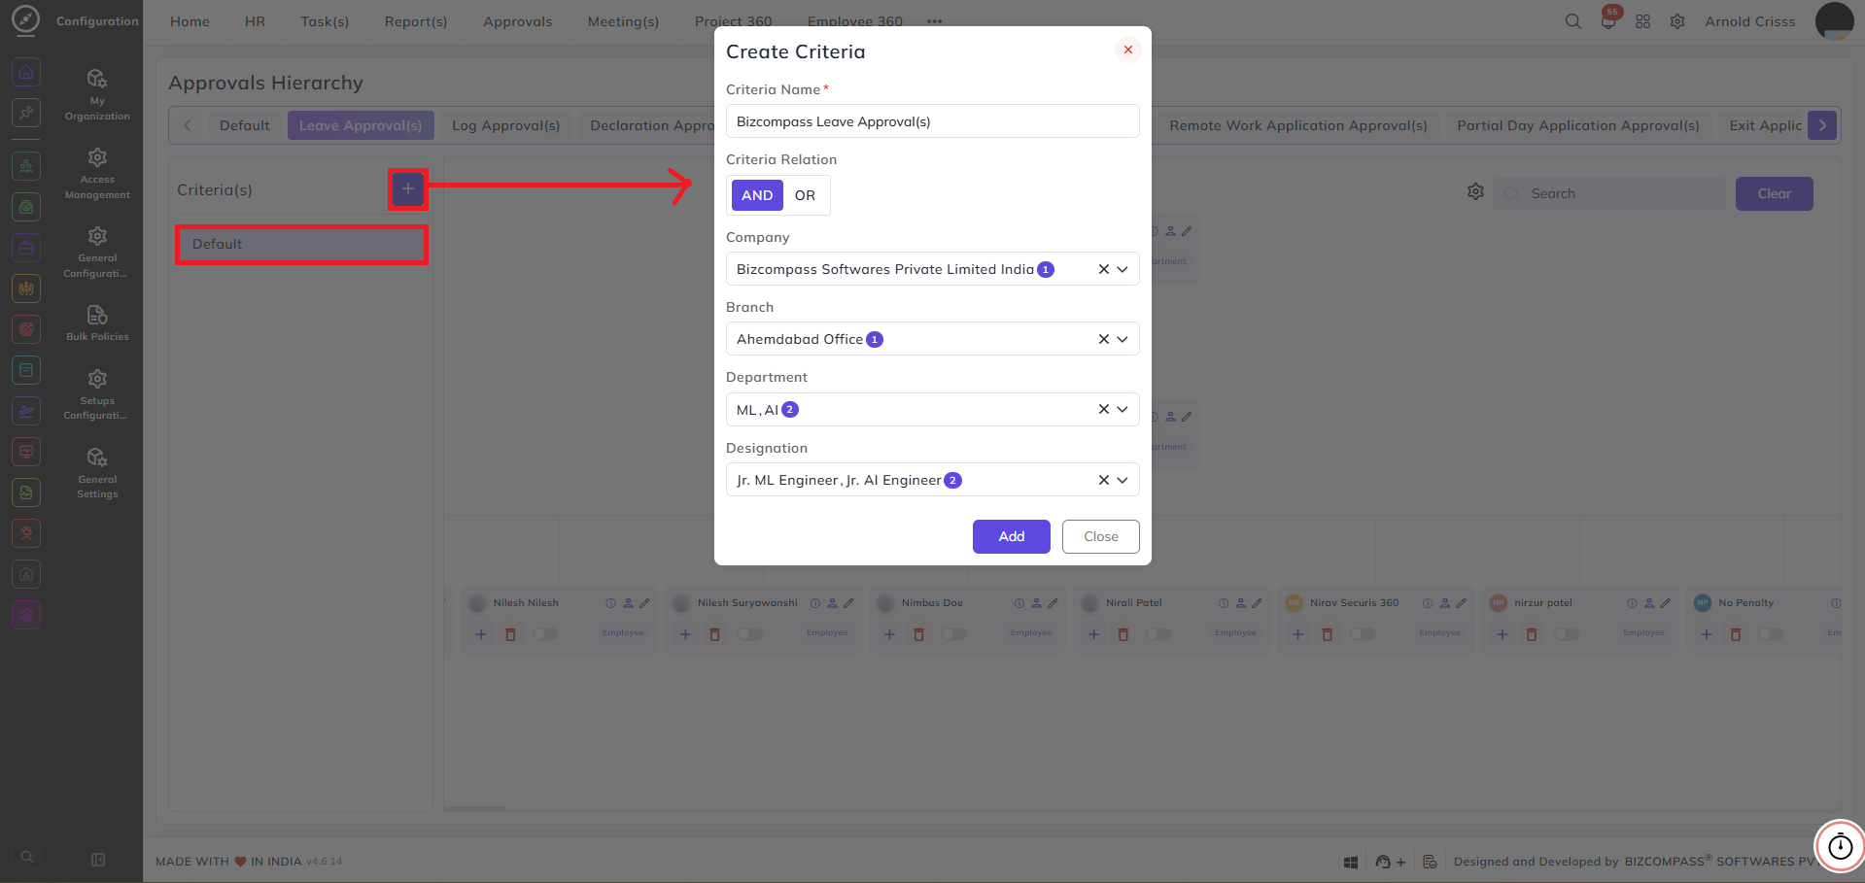
Task: Open the Meeting(s) menu
Action: [x=623, y=21]
